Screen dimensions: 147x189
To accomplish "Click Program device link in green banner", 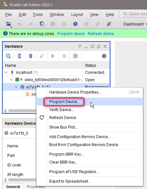I will click(71, 33).
